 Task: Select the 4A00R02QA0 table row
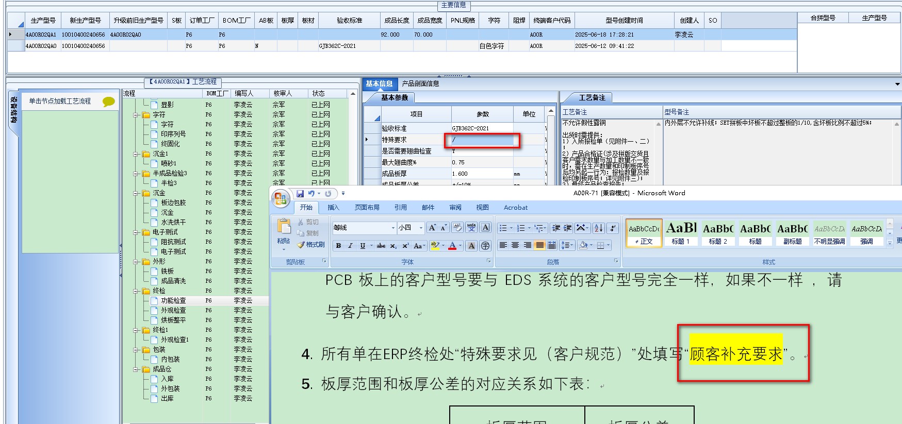click(402, 46)
